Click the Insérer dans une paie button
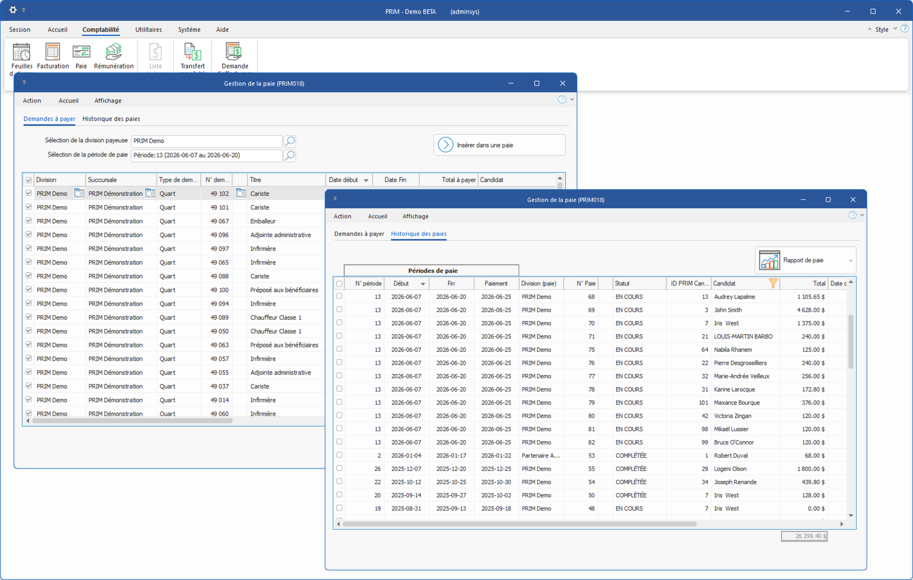 click(499, 145)
